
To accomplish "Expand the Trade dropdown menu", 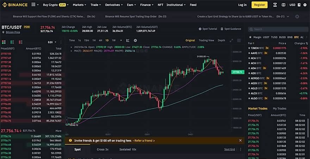I will coord(96,5).
